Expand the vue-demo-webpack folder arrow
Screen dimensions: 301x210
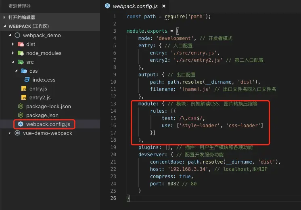(10, 133)
